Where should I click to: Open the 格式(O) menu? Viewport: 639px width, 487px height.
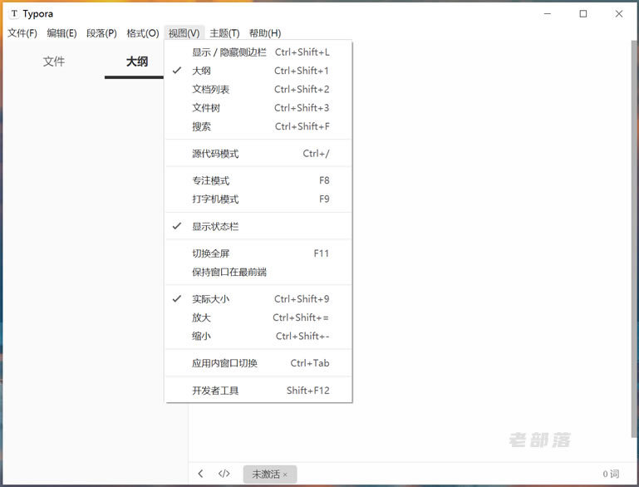(143, 33)
